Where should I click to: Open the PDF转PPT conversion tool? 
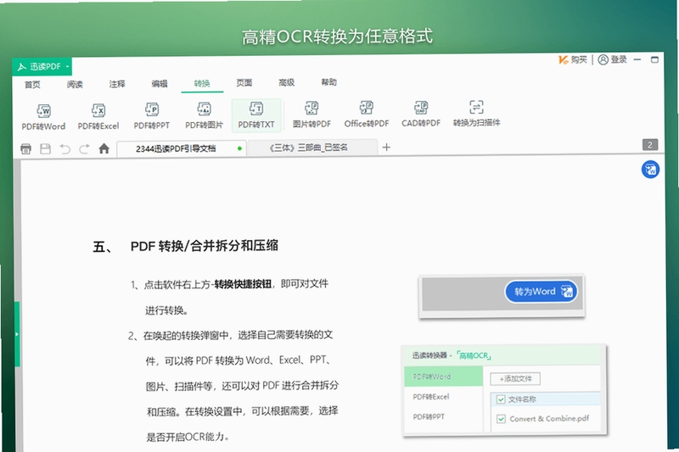point(152,116)
